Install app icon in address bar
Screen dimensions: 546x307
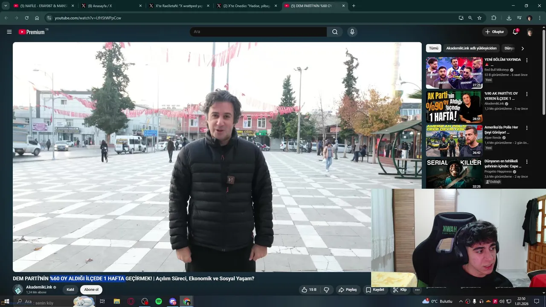coord(461,18)
